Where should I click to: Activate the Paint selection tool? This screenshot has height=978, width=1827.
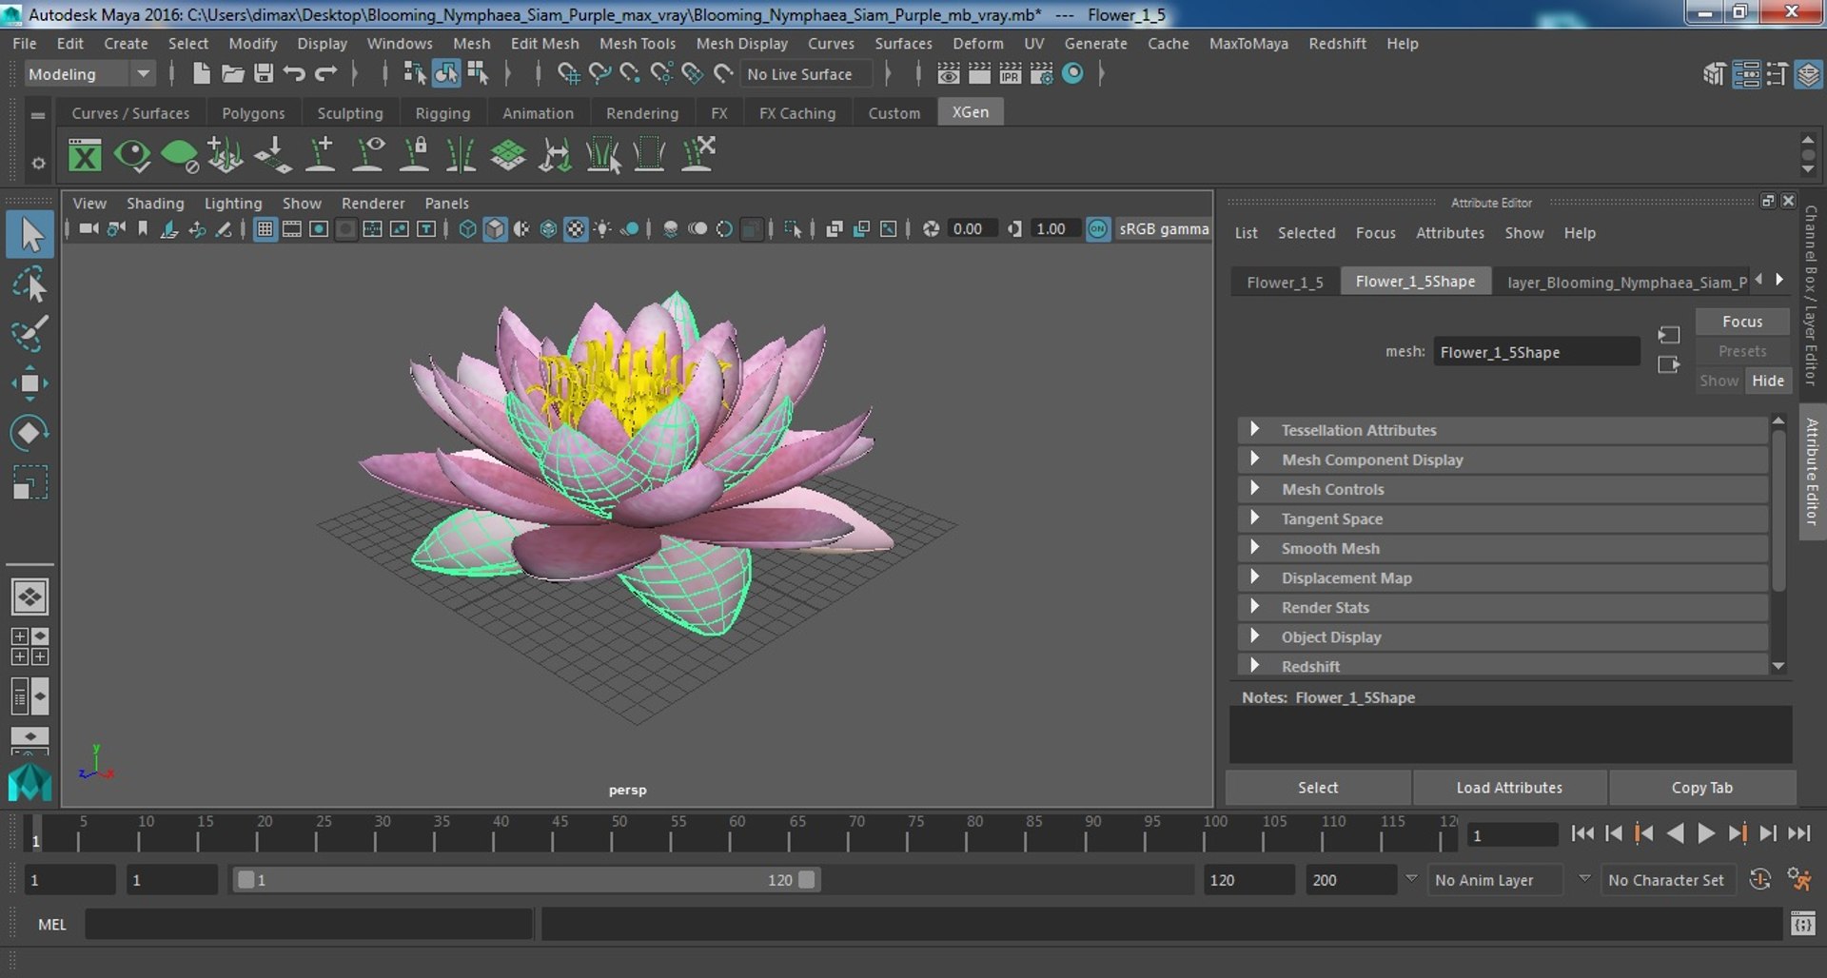coord(29,333)
